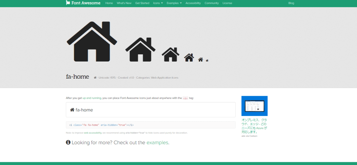Open the Blog link
Screen dimensions: 357x165
[291, 3]
